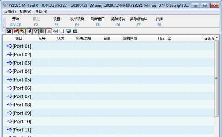The image size is (222, 137).
Task: Click the USB icon for Port 04
Action: tap(10, 71)
